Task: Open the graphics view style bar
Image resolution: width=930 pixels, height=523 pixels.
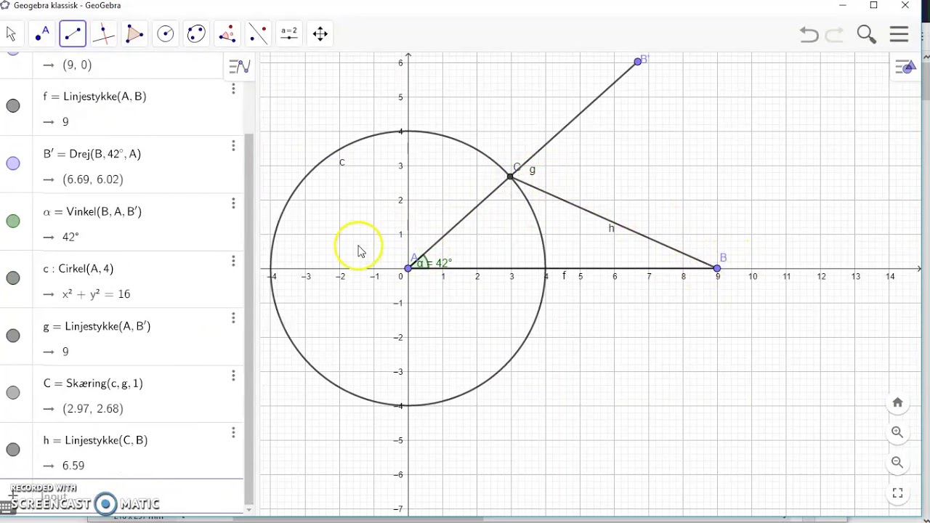Action: (x=905, y=68)
